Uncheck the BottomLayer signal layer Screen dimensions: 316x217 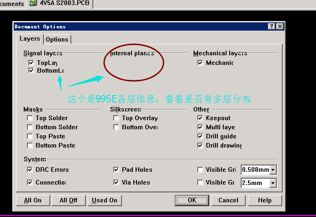[31, 71]
